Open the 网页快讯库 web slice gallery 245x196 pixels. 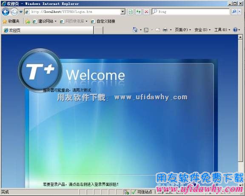[74, 21]
